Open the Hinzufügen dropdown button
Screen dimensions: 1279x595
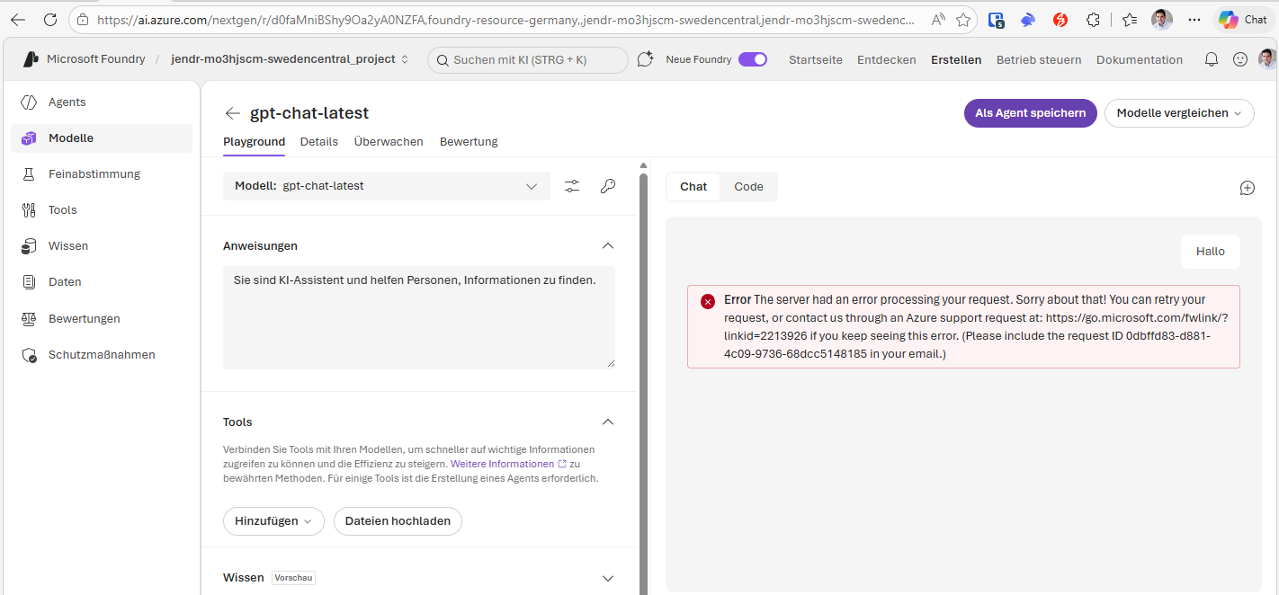coord(273,521)
